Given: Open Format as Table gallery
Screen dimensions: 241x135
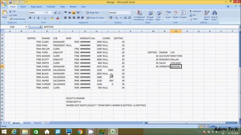Looking at the screenshot, I should (x=150, y=15).
